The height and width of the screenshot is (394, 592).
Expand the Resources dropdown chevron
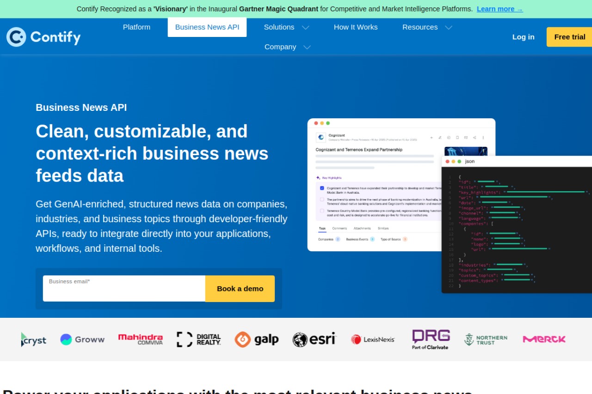pos(449,28)
